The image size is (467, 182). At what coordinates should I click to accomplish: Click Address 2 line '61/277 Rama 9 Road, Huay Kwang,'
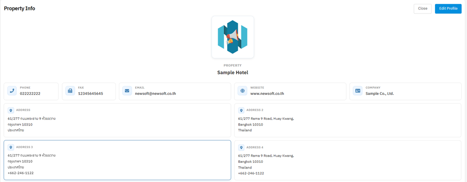(x=266, y=119)
